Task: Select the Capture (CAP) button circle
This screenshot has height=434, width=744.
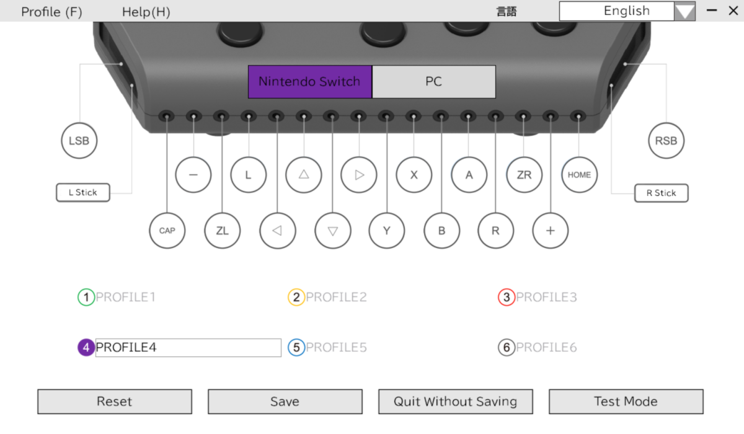Action: click(167, 231)
